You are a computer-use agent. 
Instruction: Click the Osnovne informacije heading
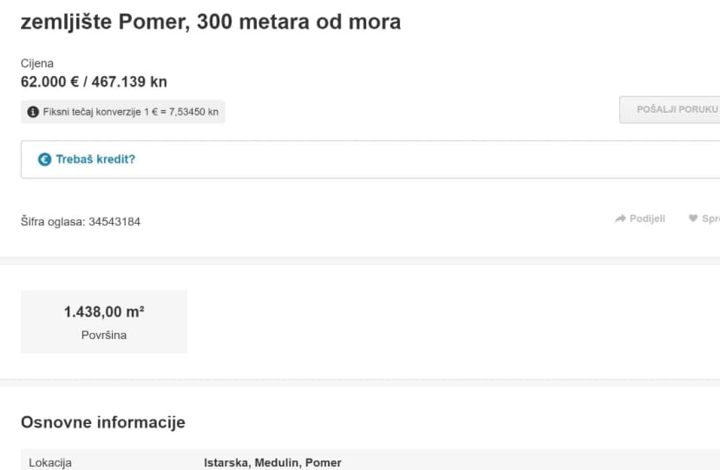tap(103, 422)
